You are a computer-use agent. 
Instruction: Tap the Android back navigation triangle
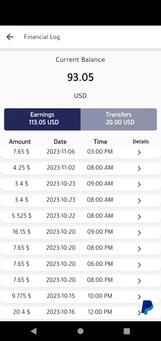[34, 331]
